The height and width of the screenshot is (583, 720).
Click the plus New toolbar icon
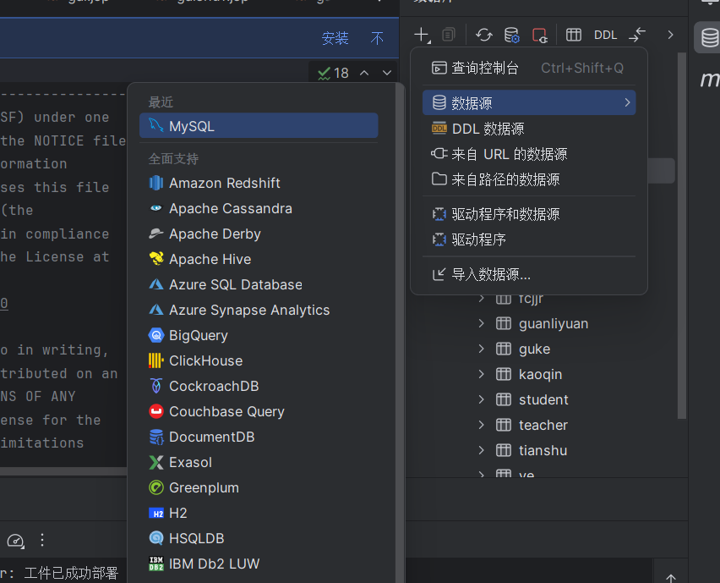pos(422,35)
